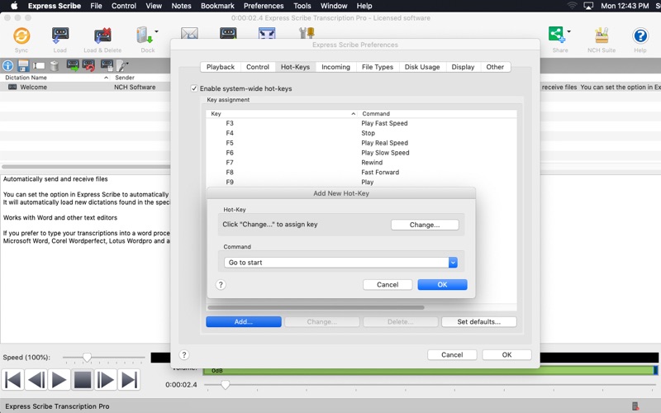The height and width of the screenshot is (413, 661).
Task: Click OK in Add New Hot-Key dialog
Action: pyautogui.click(x=442, y=284)
